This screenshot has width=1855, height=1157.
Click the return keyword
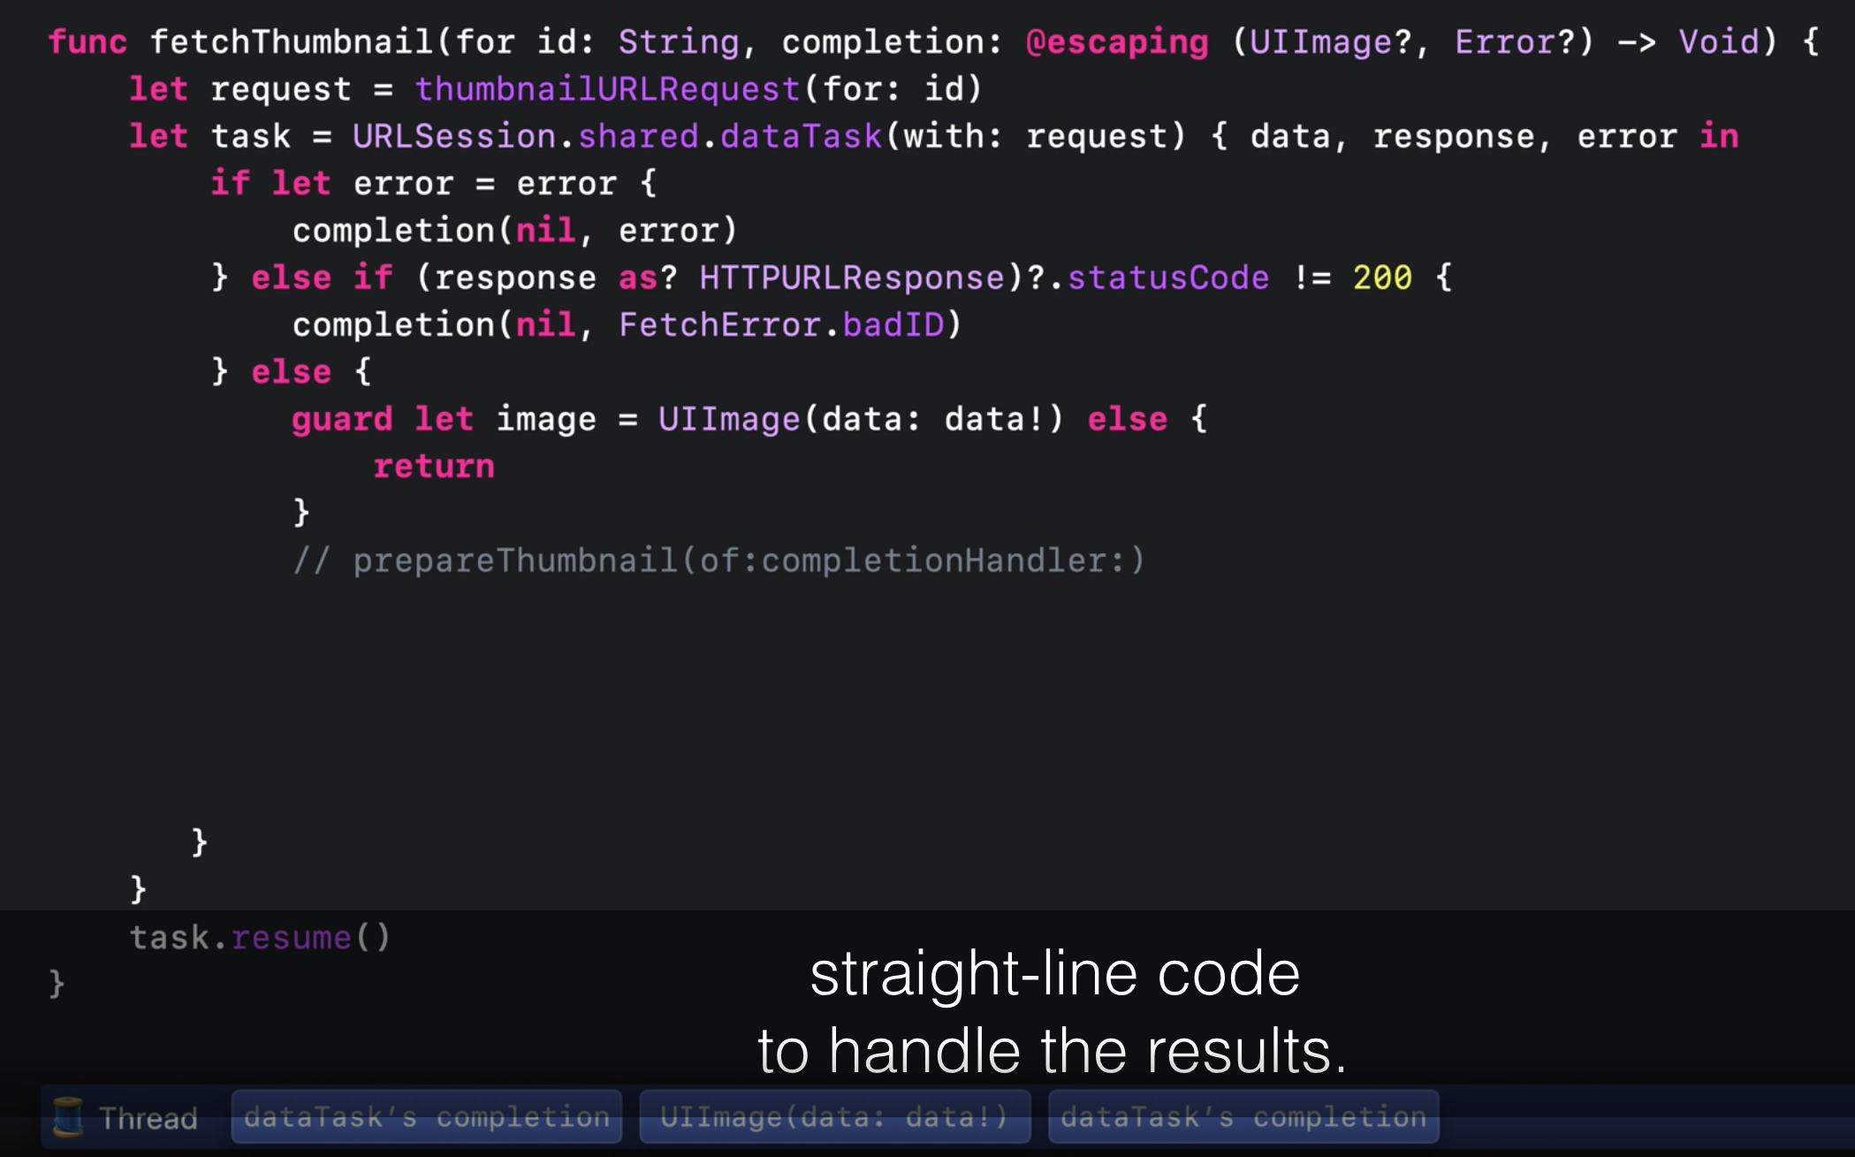pyautogui.click(x=433, y=466)
